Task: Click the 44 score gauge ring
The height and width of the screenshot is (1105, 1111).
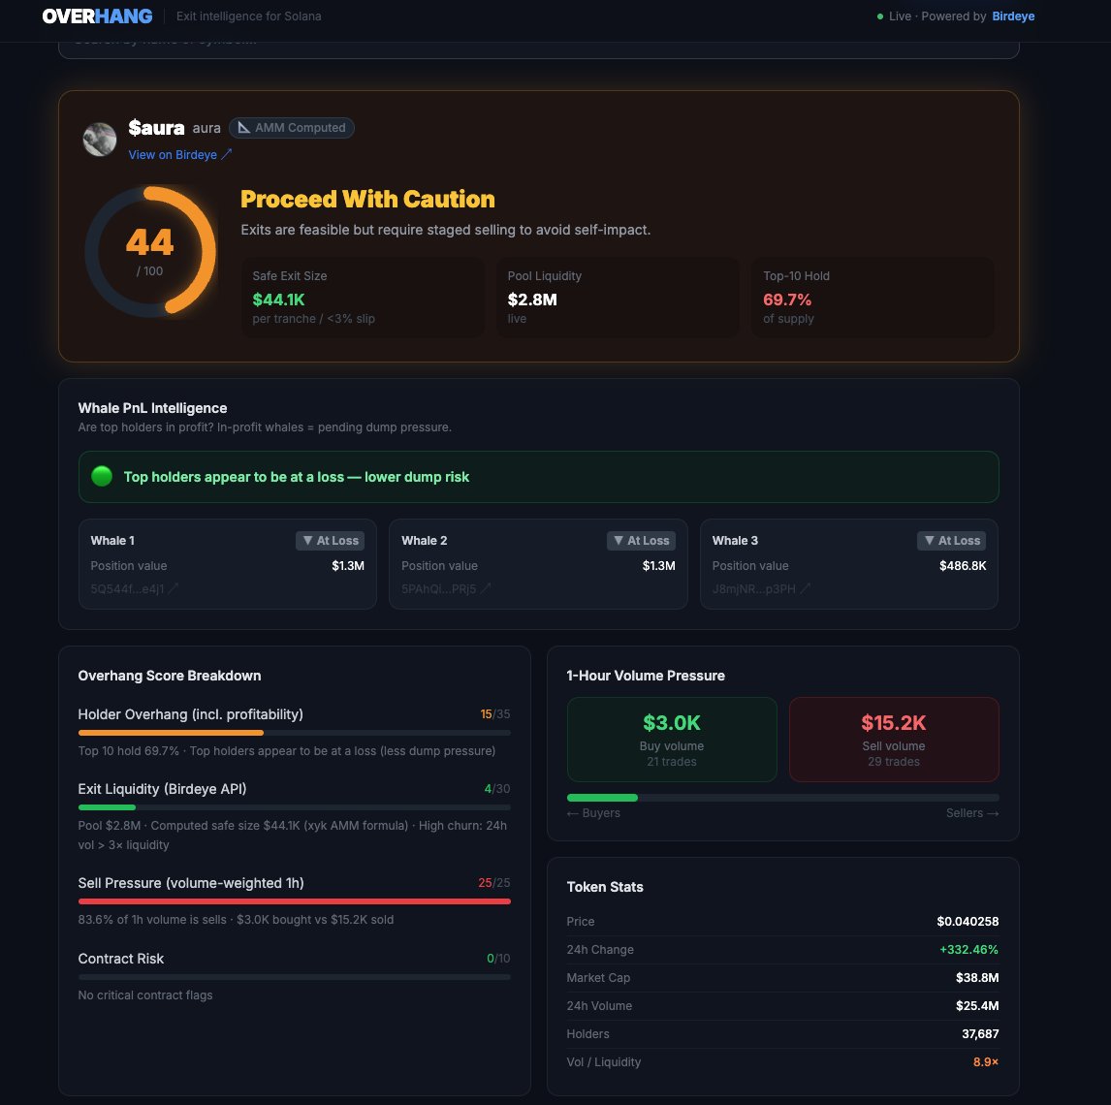Action: point(150,251)
